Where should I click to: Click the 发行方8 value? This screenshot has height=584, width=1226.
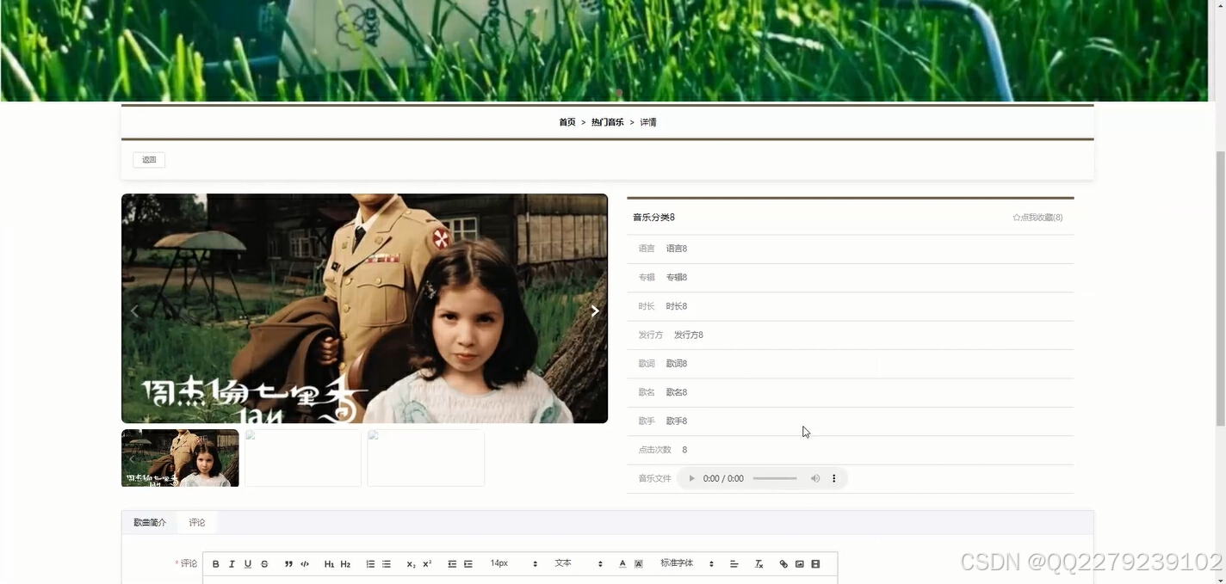tap(689, 335)
